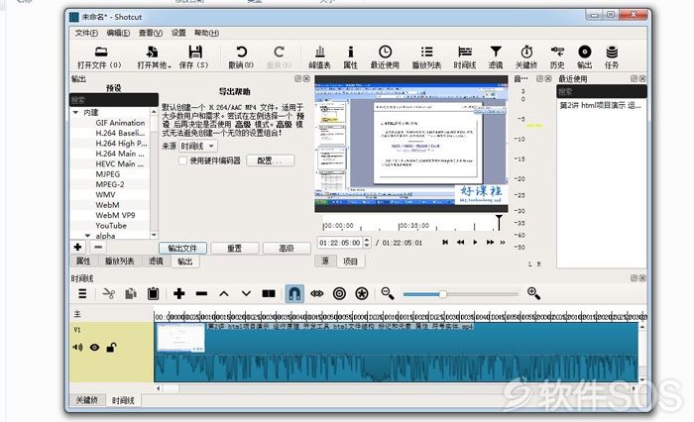694x422 pixels.
Task: Toggle ripple mode target icon
Action: 339,294
